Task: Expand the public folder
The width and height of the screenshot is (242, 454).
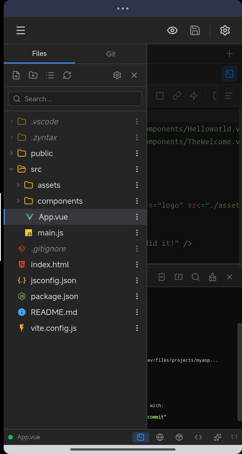Action: [x=12, y=153]
